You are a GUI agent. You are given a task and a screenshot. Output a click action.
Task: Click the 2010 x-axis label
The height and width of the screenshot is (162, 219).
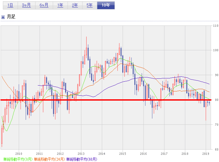[x=19, y=154]
